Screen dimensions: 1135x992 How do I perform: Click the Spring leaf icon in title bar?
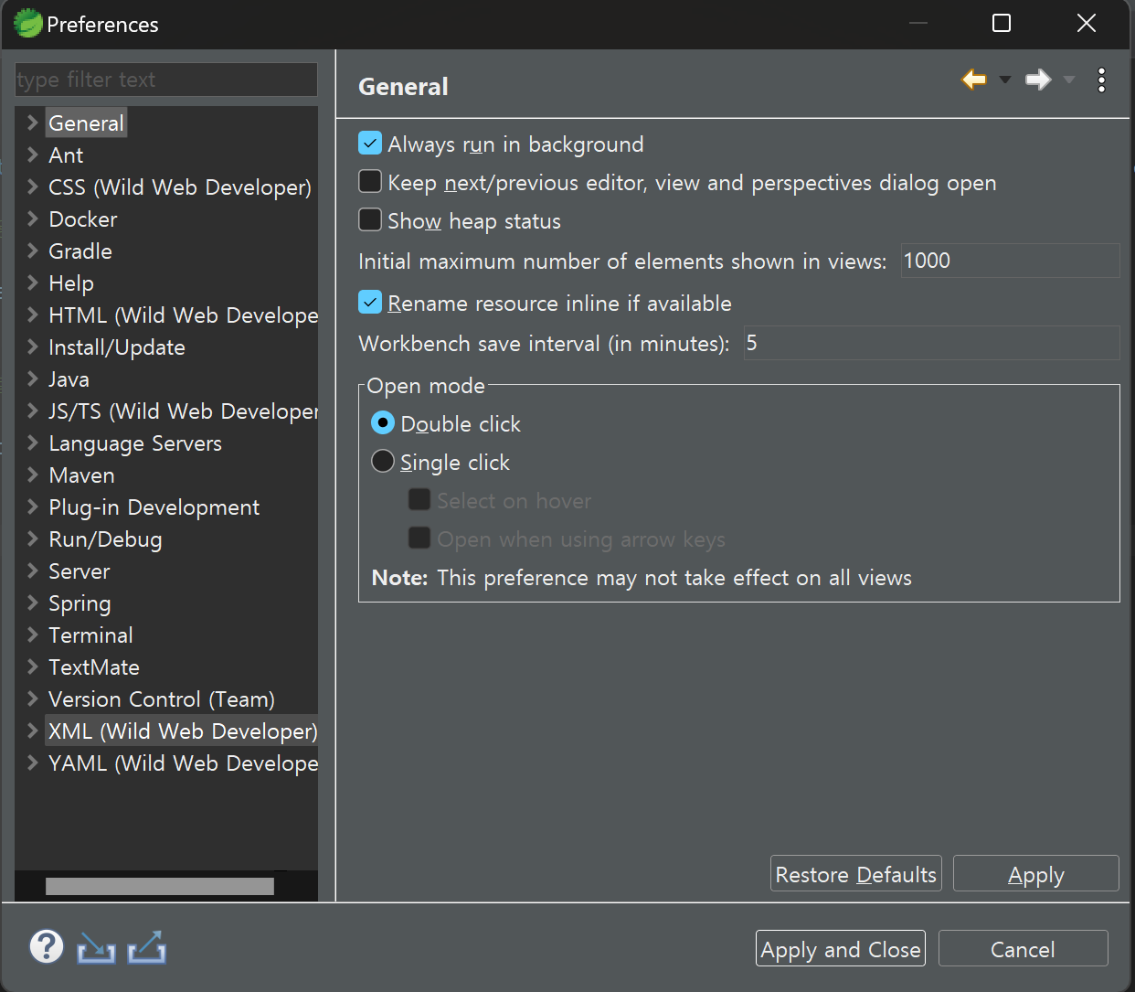pyautogui.click(x=28, y=23)
